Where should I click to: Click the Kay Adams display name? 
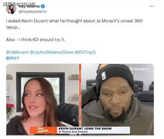click(29, 6)
